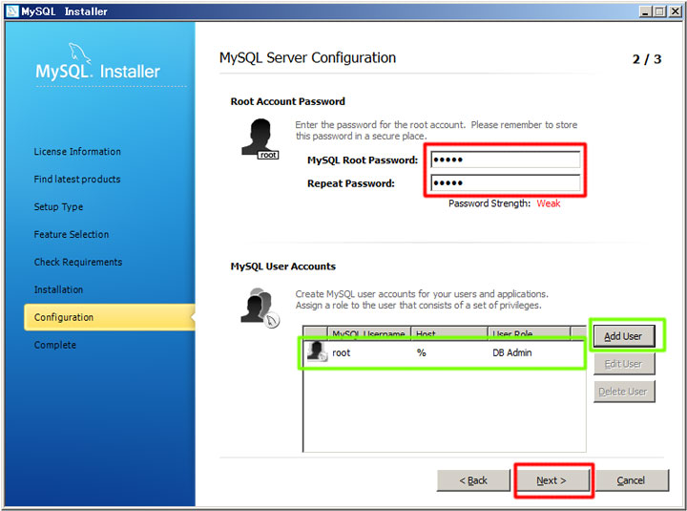The image size is (687, 511).
Task: Click the Edit User button
Action: pyautogui.click(x=624, y=364)
